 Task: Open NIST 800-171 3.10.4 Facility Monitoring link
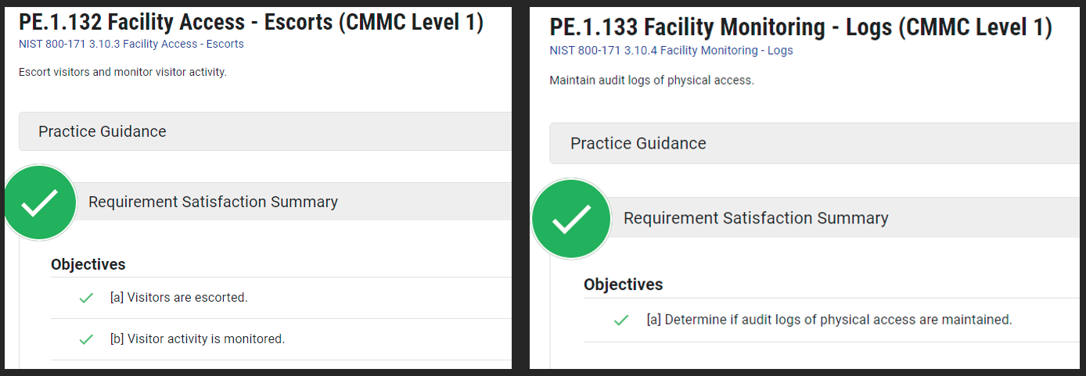point(671,51)
